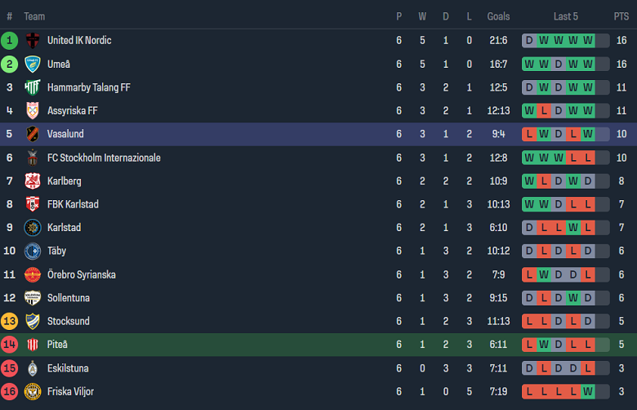
Task: Click the Last 5 column header
Action: [566, 16]
